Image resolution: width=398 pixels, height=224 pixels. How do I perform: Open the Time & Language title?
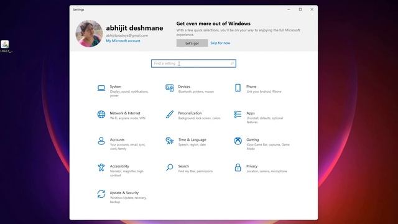(192, 139)
